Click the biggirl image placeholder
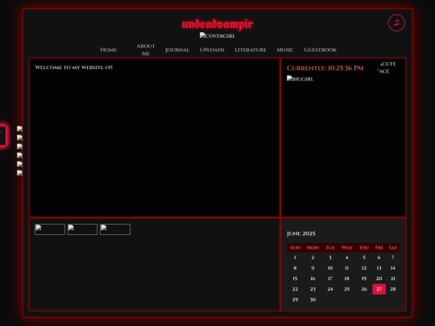435x326 pixels. tap(300, 79)
